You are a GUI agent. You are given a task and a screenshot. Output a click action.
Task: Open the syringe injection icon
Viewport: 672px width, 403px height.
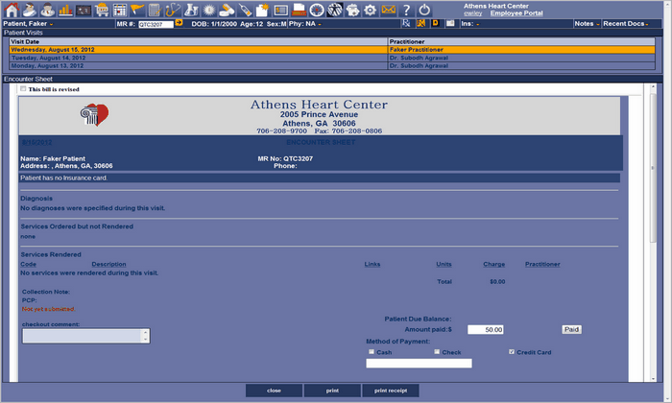(245, 10)
